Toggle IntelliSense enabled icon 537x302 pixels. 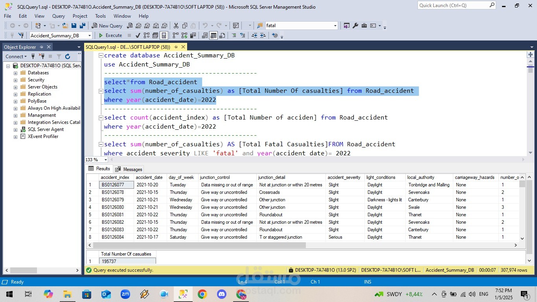pos(164,35)
